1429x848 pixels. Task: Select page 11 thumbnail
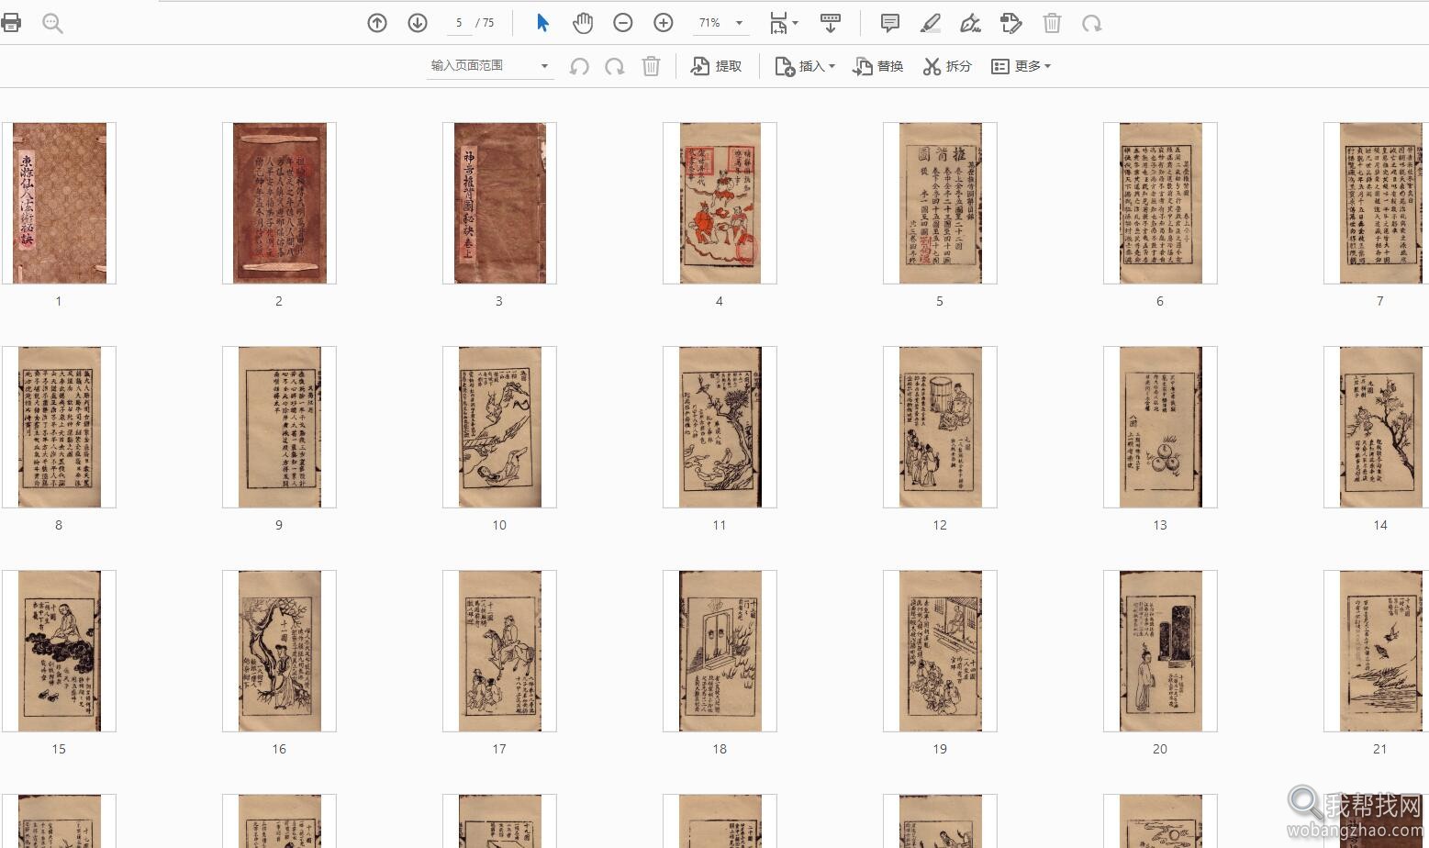720,427
